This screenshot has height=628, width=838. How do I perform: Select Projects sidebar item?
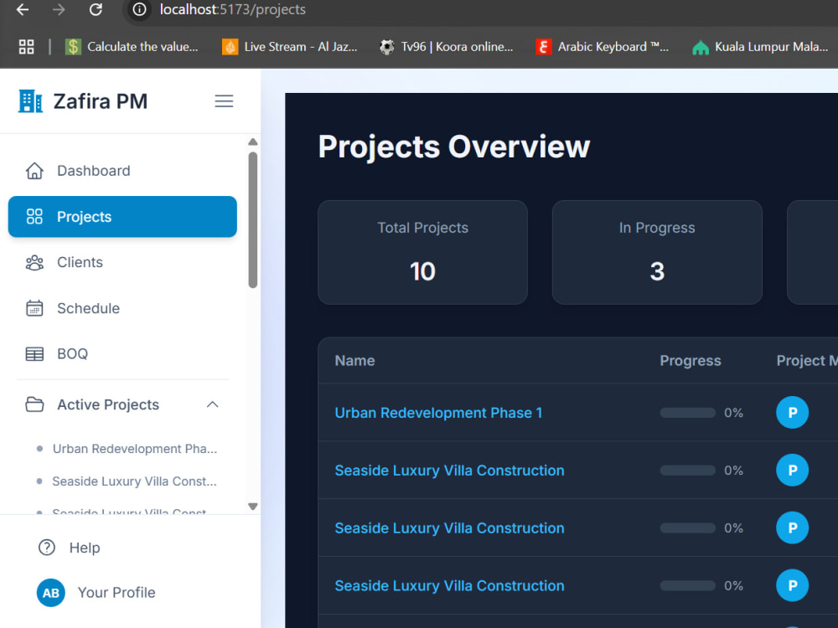122,217
